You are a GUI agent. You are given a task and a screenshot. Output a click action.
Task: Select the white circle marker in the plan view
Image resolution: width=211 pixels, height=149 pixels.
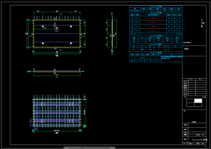tap(57, 29)
